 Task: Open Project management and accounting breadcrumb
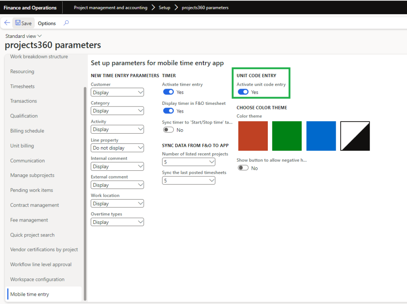tap(111, 7)
